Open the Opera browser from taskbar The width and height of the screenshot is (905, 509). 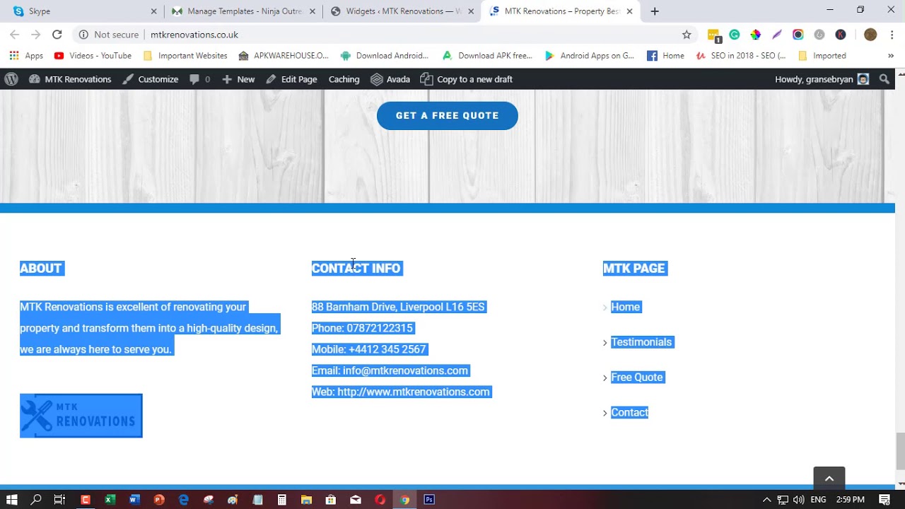coord(380,500)
